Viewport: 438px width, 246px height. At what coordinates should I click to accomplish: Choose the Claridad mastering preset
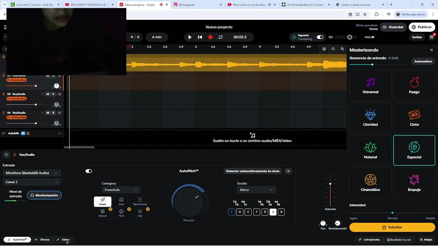370,118
